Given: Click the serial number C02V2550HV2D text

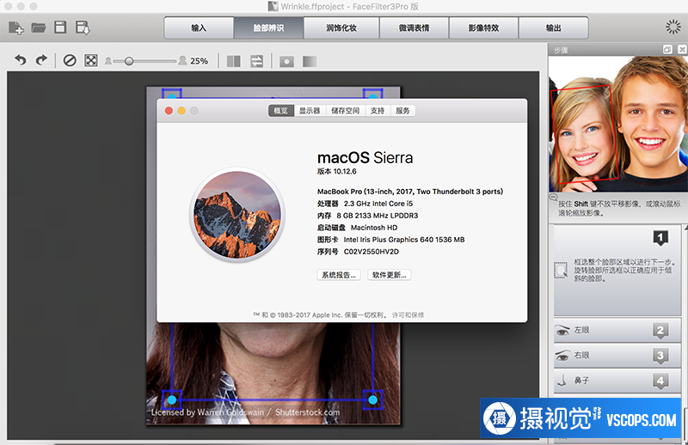Looking at the screenshot, I should [372, 252].
